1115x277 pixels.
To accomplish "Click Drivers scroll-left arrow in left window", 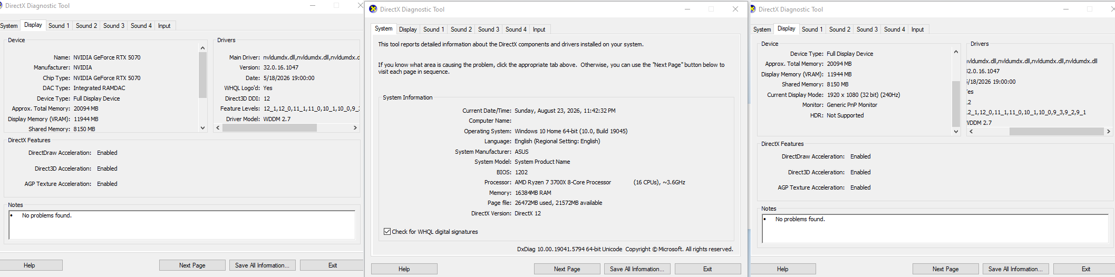I will (x=218, y=127).
